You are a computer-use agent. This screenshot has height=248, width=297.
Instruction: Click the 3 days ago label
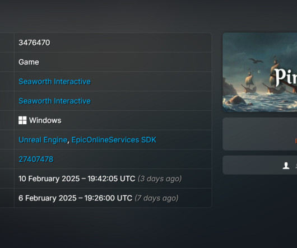coord(160,179)
